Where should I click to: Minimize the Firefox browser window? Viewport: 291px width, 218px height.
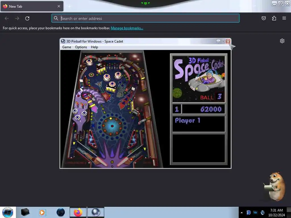(x=274, y=3)
